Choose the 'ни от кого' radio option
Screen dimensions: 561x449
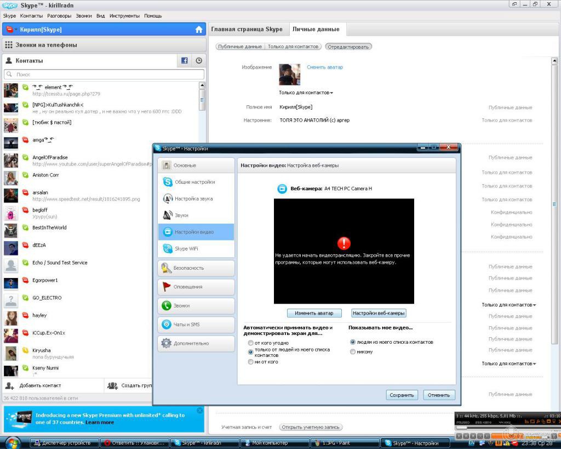(250, 362)
